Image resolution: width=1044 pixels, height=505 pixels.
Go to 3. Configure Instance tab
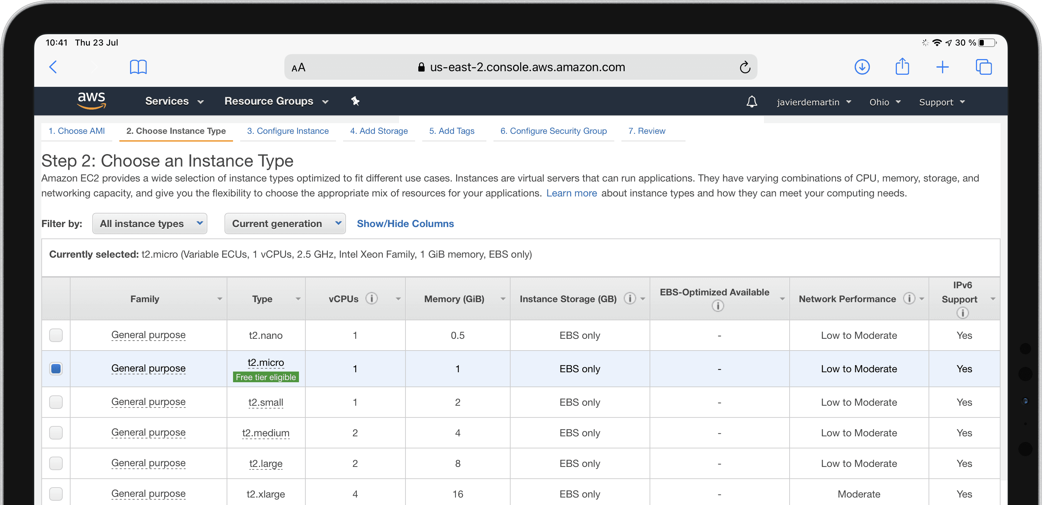pos(288,131)
